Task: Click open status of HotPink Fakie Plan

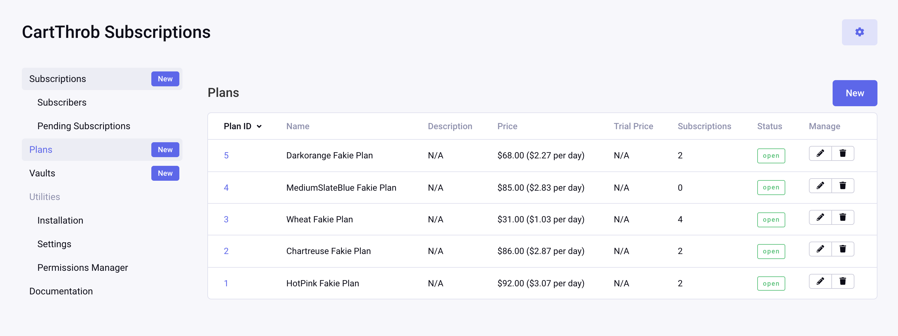Action: coord(771,284)
